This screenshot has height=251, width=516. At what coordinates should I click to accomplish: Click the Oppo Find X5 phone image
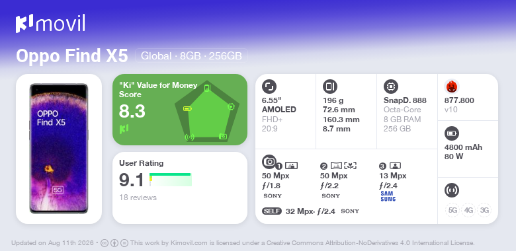click(59, 149)
